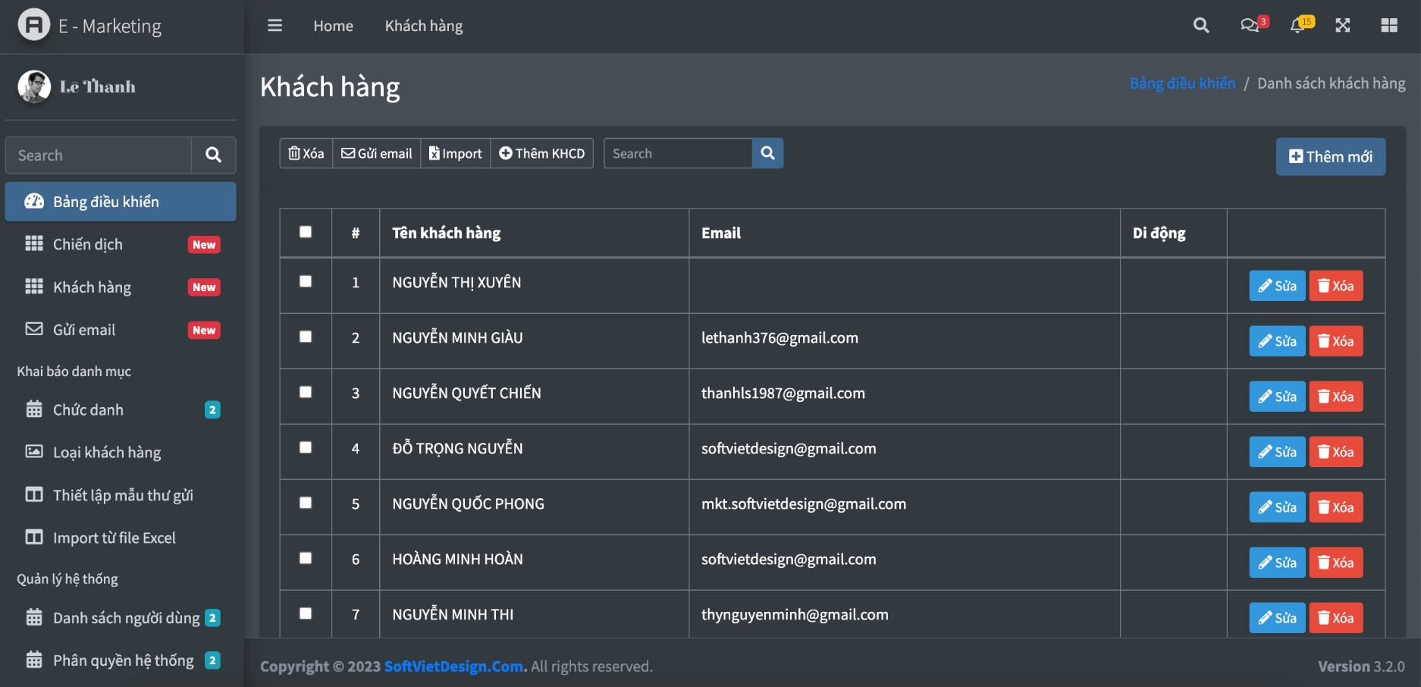The height and width of the screenshot is (687, 1421).
Task: Toggle the hamburger sidebar menu icon
Action: coord(274,26)
